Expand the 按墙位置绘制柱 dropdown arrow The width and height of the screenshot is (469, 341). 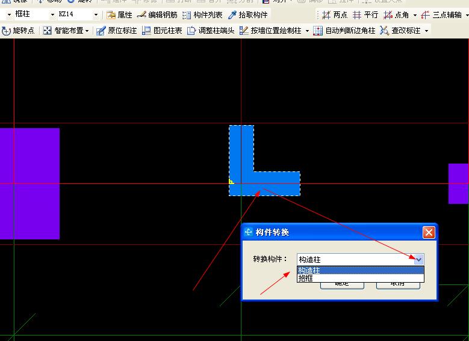[307, 31]
